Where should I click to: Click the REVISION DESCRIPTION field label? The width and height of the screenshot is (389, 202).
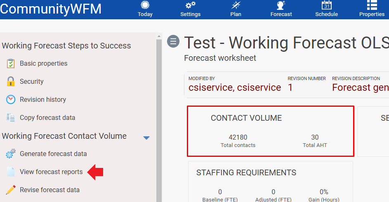[356, 78]
